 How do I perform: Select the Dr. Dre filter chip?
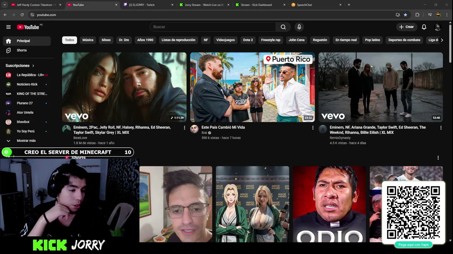click(x=124, y=40)
